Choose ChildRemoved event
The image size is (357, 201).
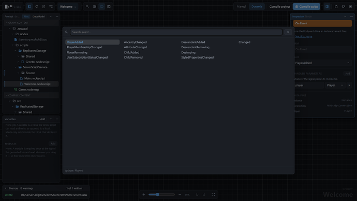133,58
